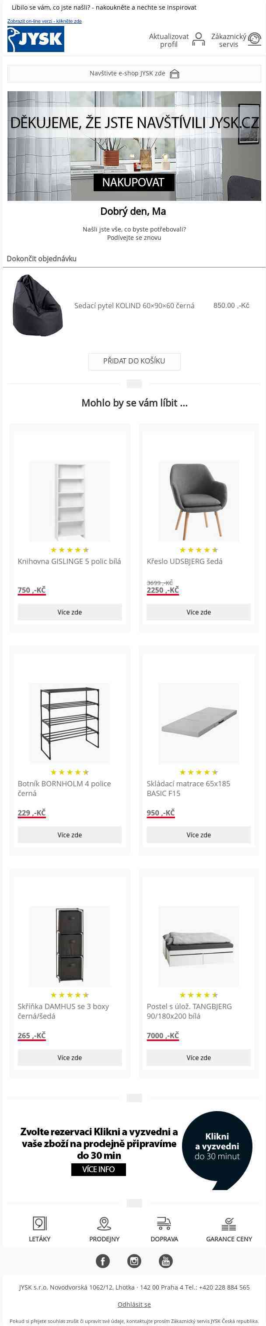
Task: Open the Botník BORNHOLM product image
Action: pos(69,723)
